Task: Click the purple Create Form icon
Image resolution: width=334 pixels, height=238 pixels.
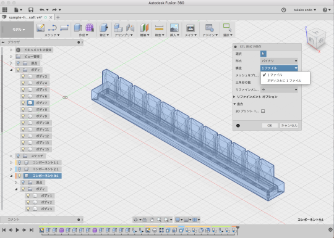Action: 90,28
